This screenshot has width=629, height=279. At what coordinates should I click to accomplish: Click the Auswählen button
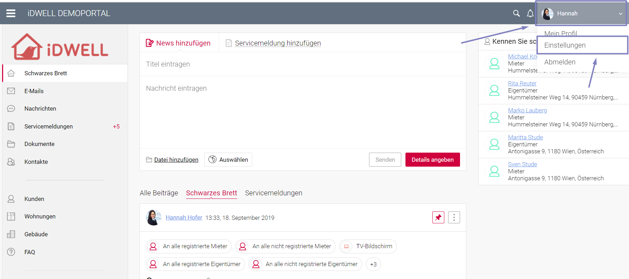point(228,160)
